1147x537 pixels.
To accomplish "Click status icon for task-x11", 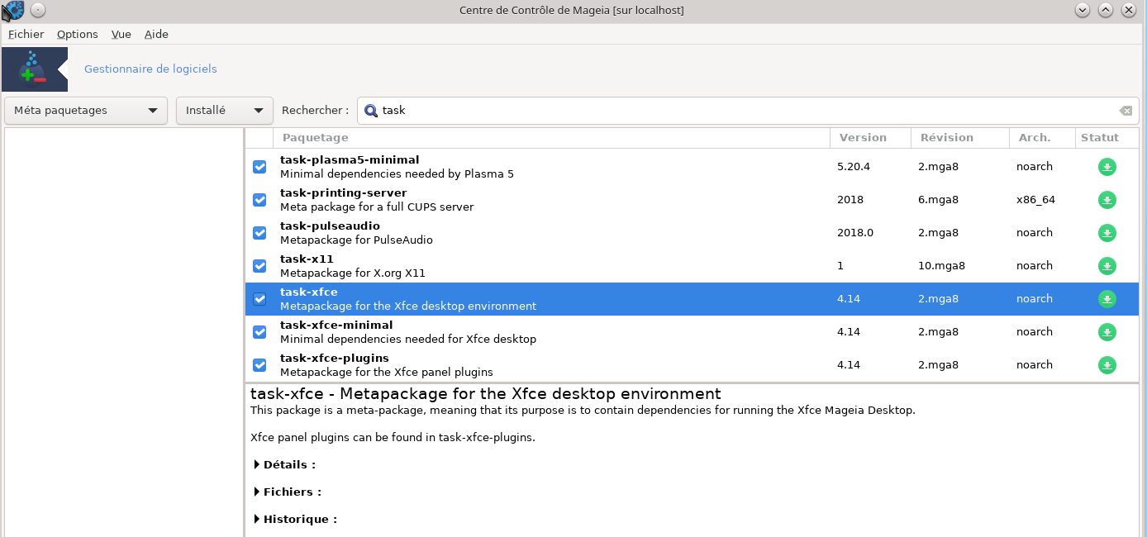I will [x=1107, y=266].
